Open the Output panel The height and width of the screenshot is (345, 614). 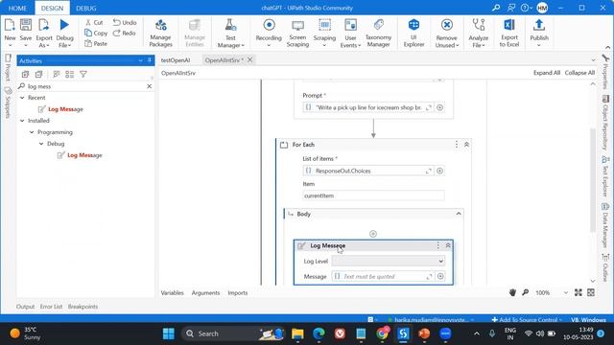26,307
